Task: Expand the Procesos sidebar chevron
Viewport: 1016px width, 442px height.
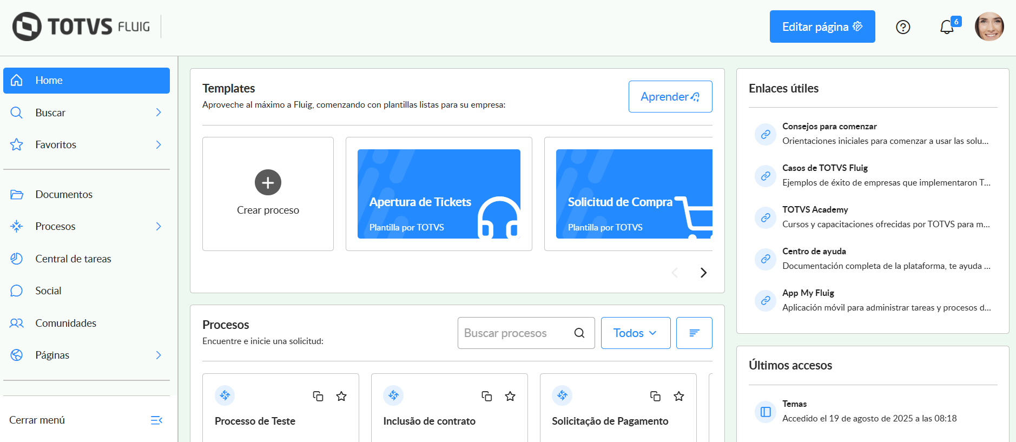Action: (159, 226)
